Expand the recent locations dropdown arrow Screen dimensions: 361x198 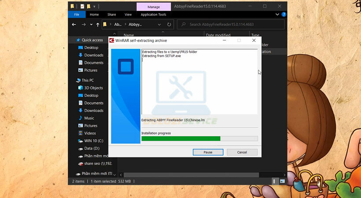click(x=91, y=25)
